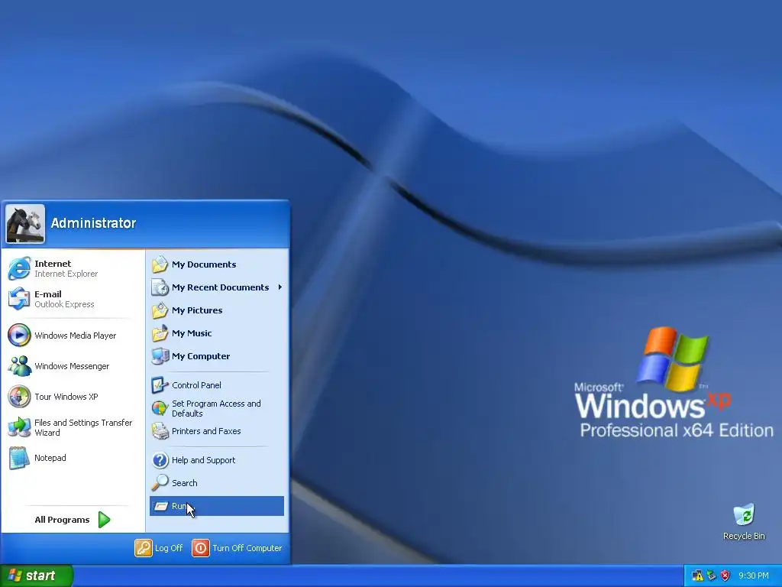
Task: Click the Windows Messenger people icon
Action: [19, 366]
